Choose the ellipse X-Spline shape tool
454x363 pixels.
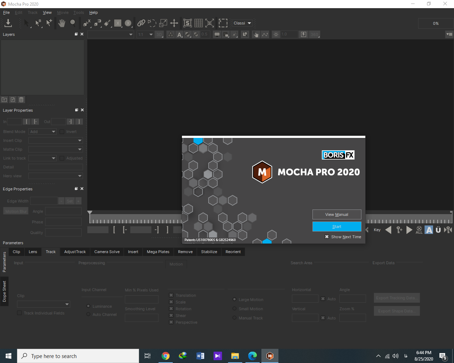click(x=128, y=23)
